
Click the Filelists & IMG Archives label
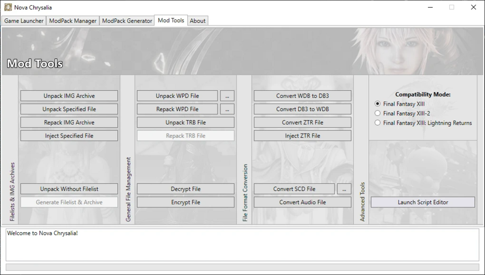point(13,192)
